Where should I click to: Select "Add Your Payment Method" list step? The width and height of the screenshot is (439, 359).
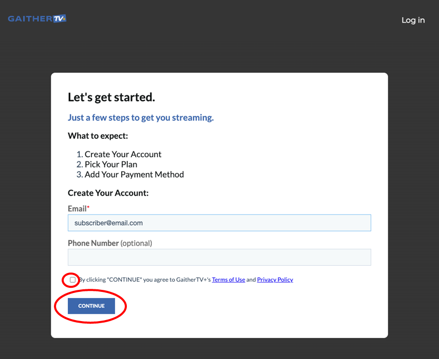(x=134, y=174)
